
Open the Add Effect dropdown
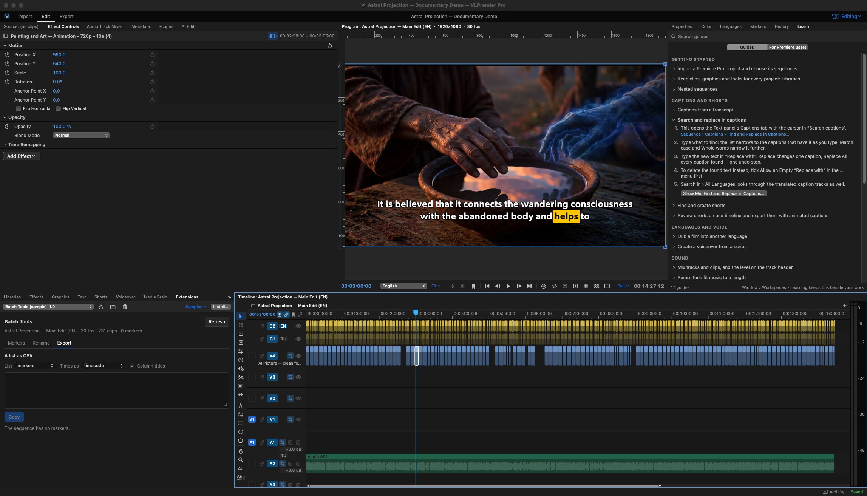click(x=22, y=156)
